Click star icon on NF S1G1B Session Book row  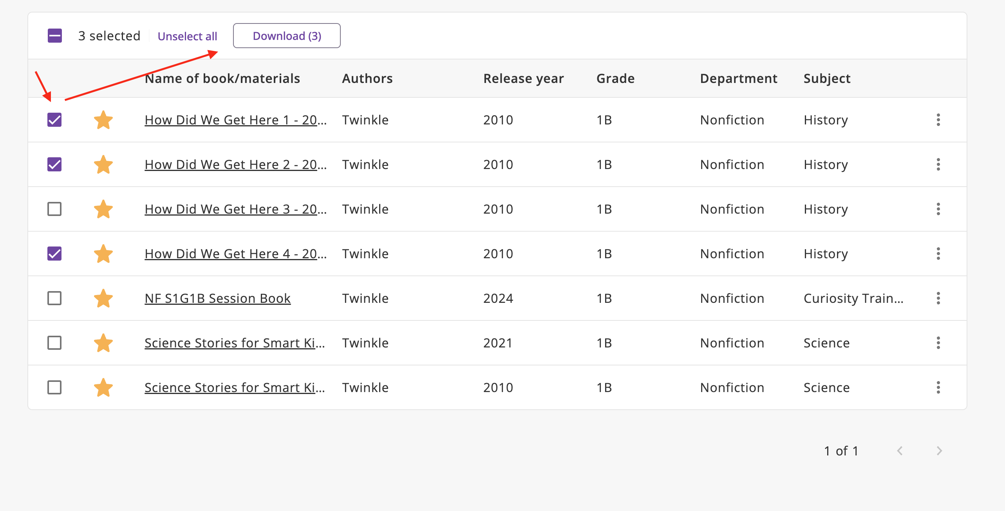[x=103, y=299]
